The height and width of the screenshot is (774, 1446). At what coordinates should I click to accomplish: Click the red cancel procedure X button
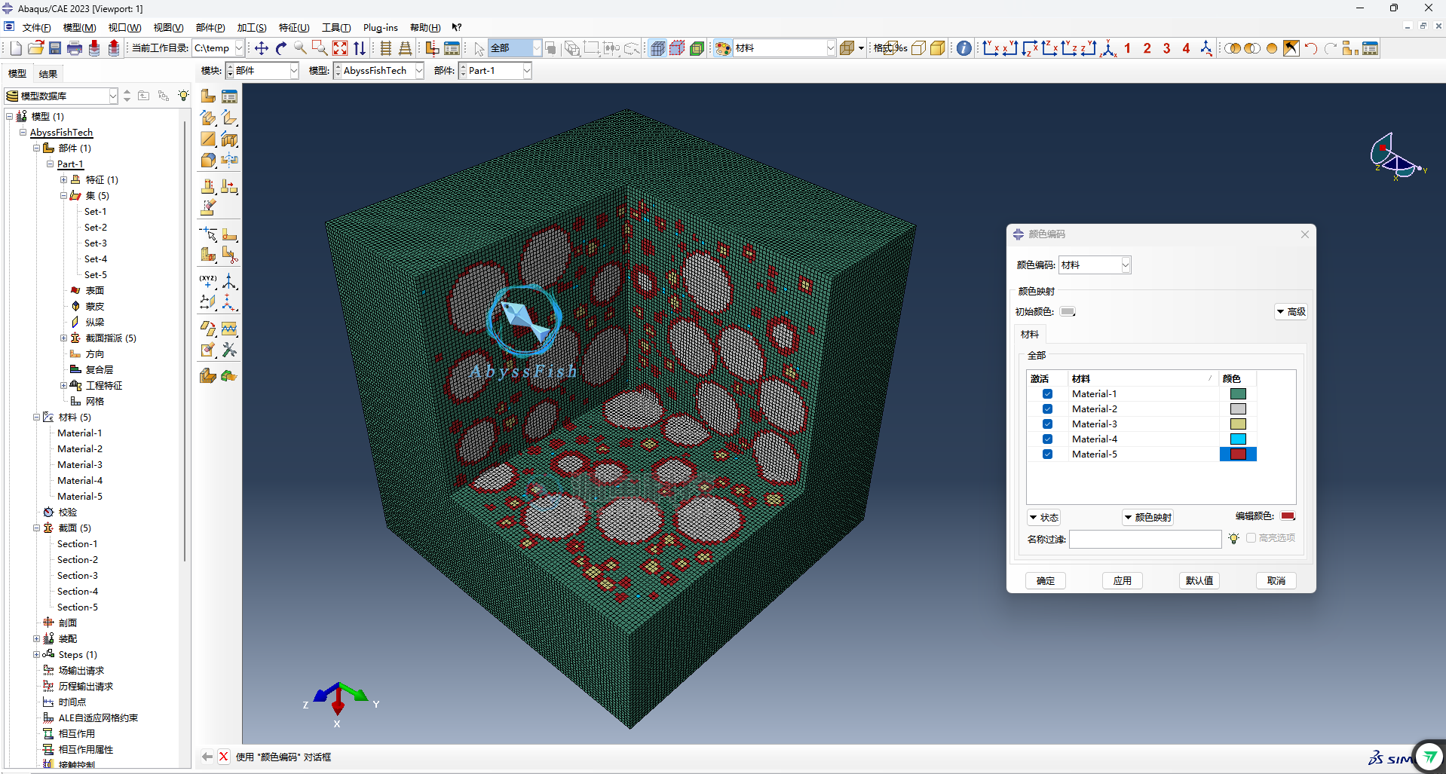[224, 757]
